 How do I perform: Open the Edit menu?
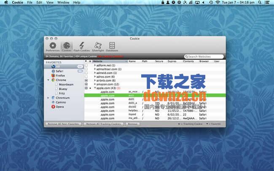[x=39, y=2]
